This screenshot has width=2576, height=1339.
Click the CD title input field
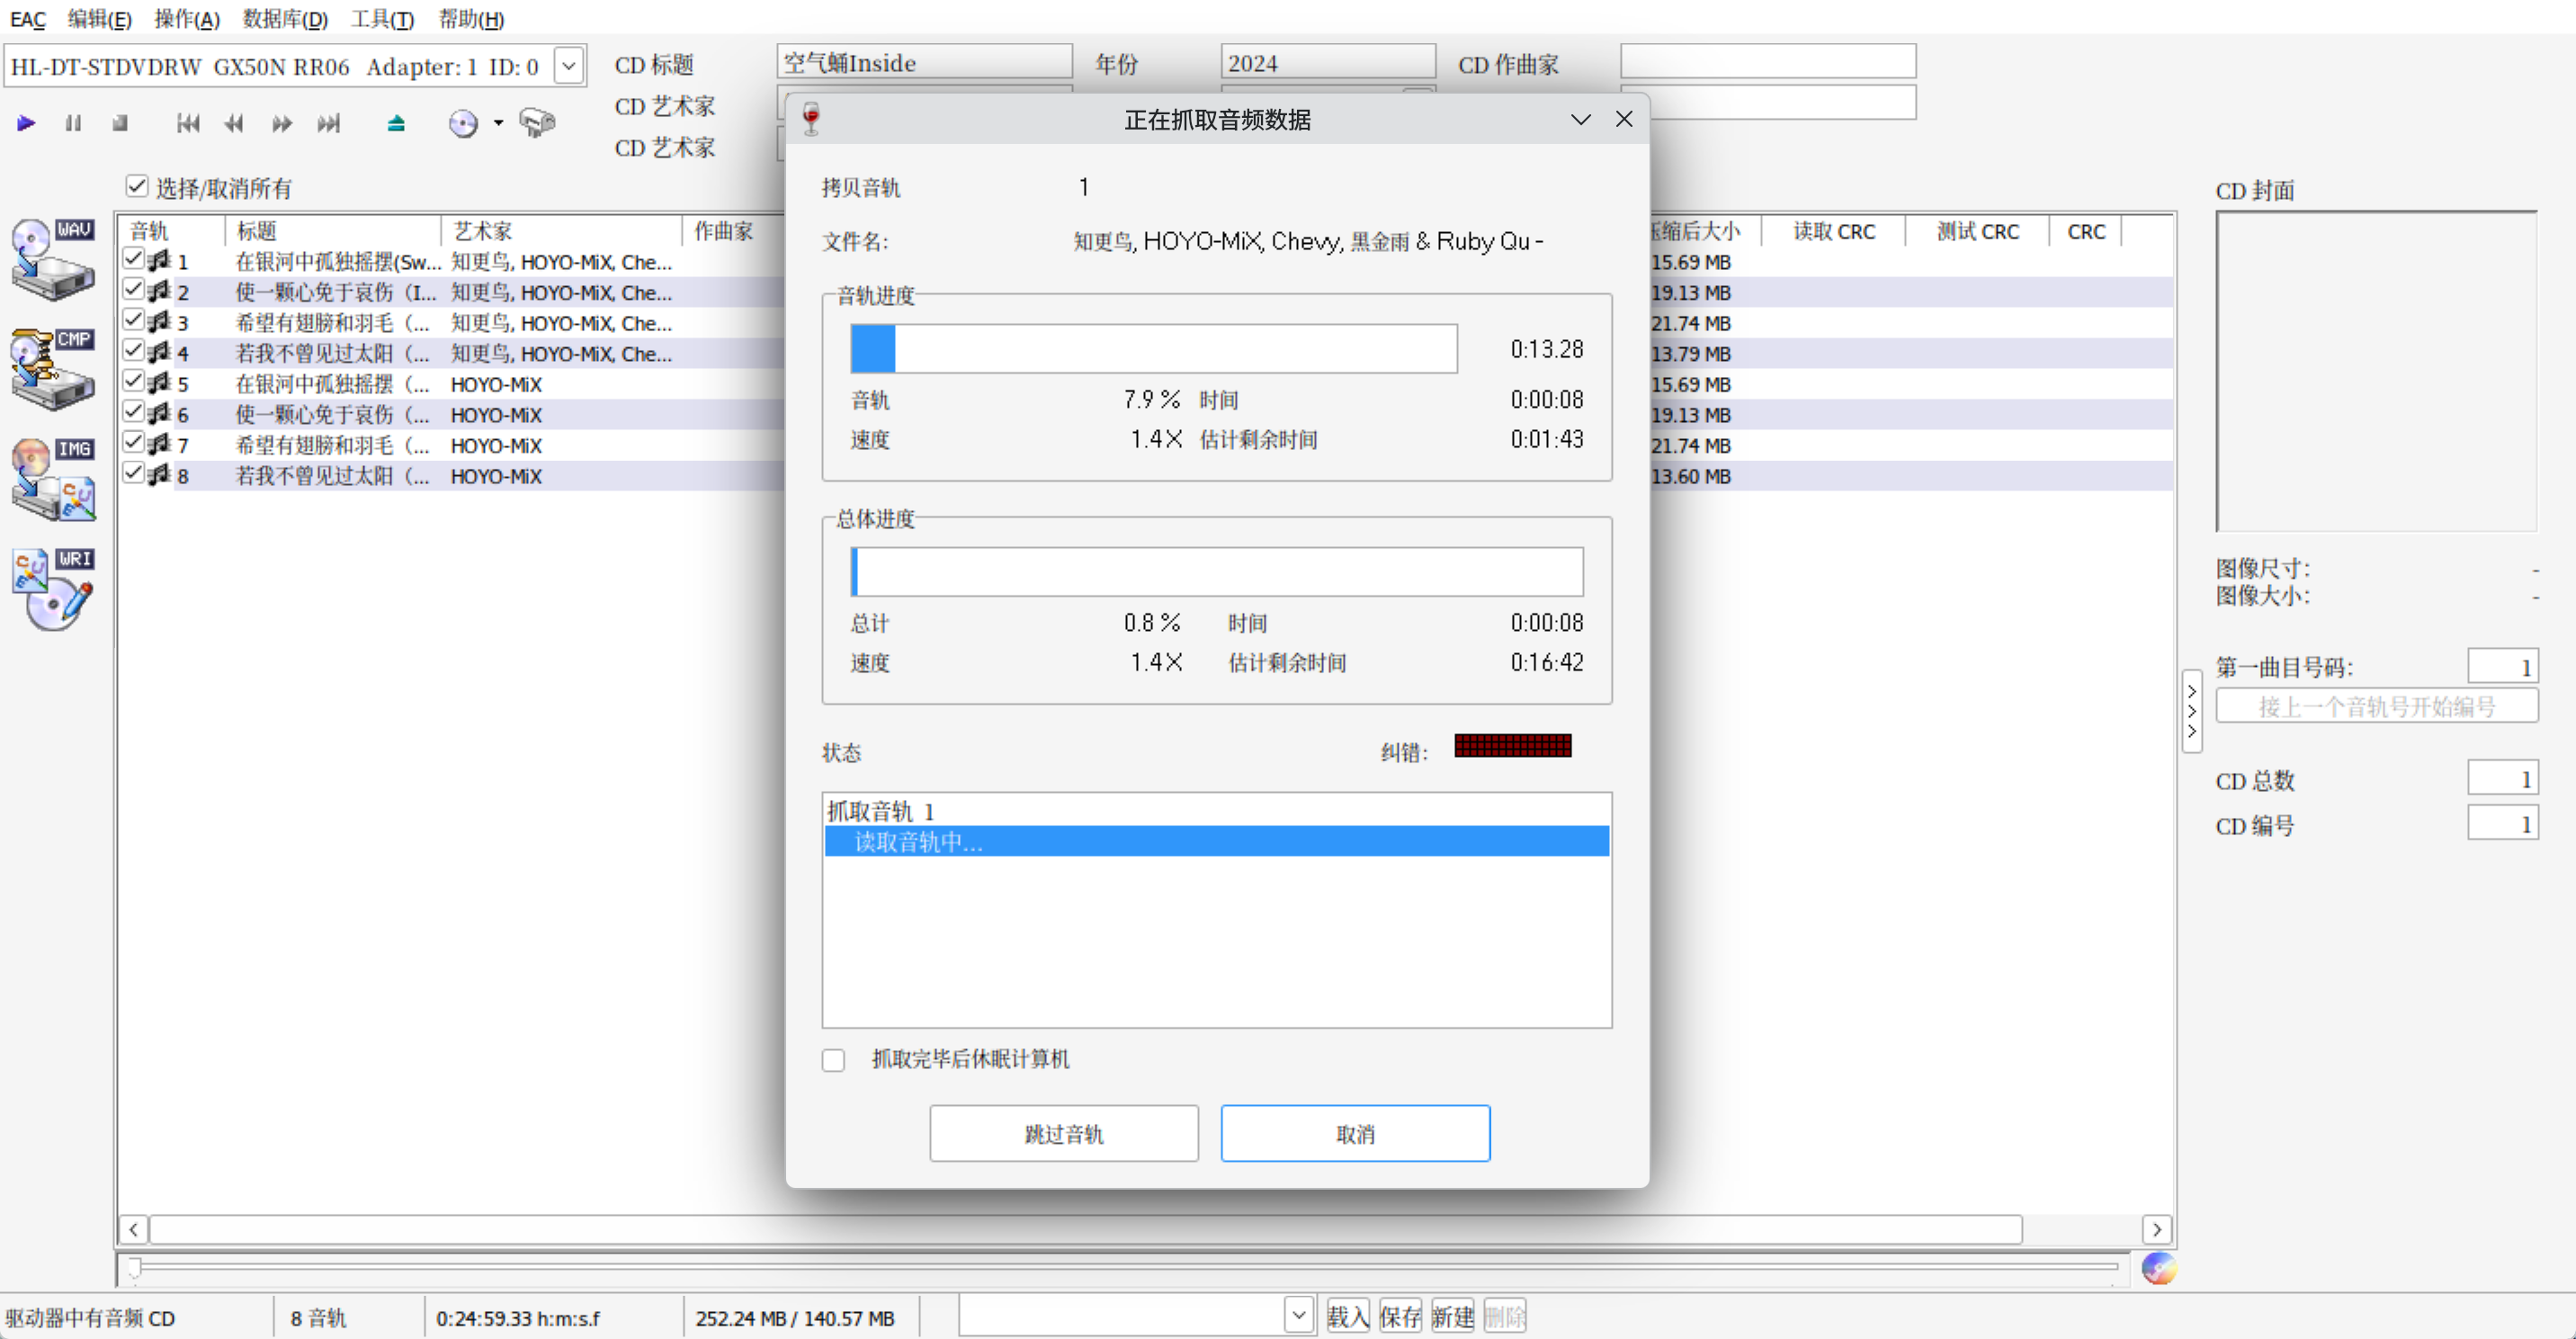pos(925,62)
